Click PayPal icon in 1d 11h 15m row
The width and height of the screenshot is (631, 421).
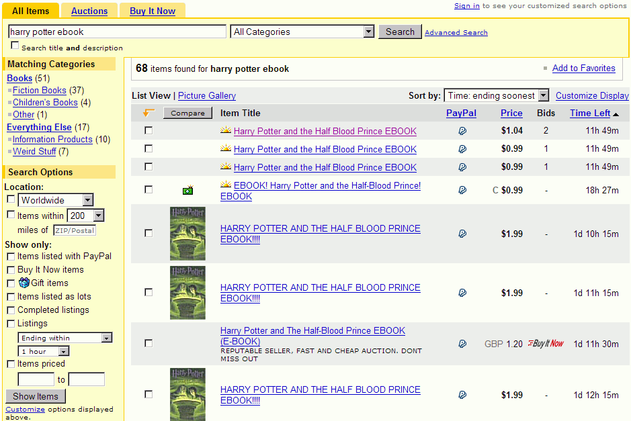[462, 293]
